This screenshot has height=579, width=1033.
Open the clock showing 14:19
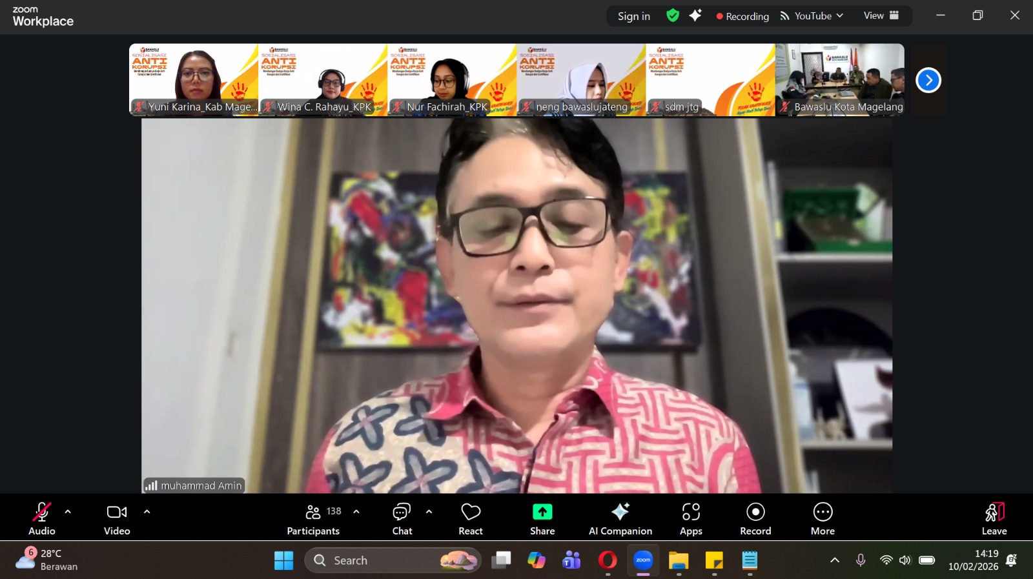click(x=973, y=560)
